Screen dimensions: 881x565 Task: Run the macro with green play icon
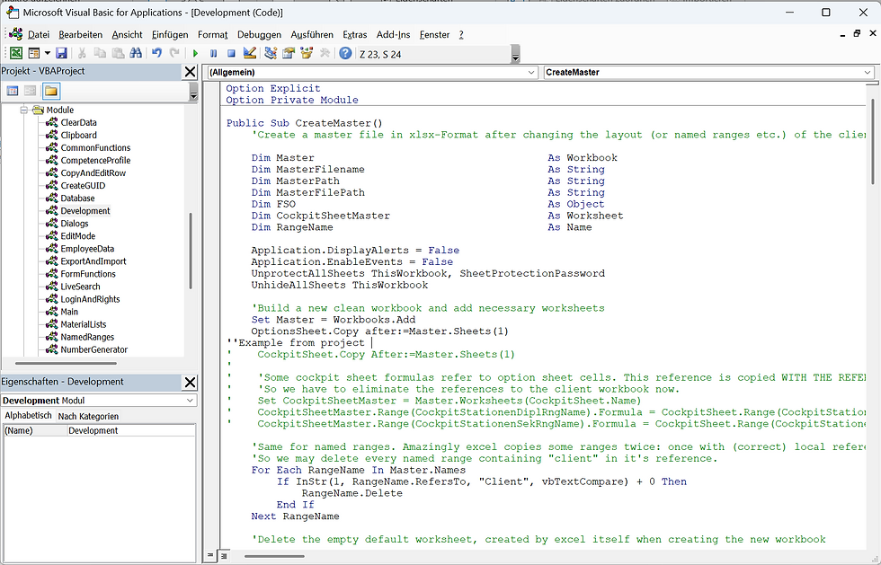point(196,53)
